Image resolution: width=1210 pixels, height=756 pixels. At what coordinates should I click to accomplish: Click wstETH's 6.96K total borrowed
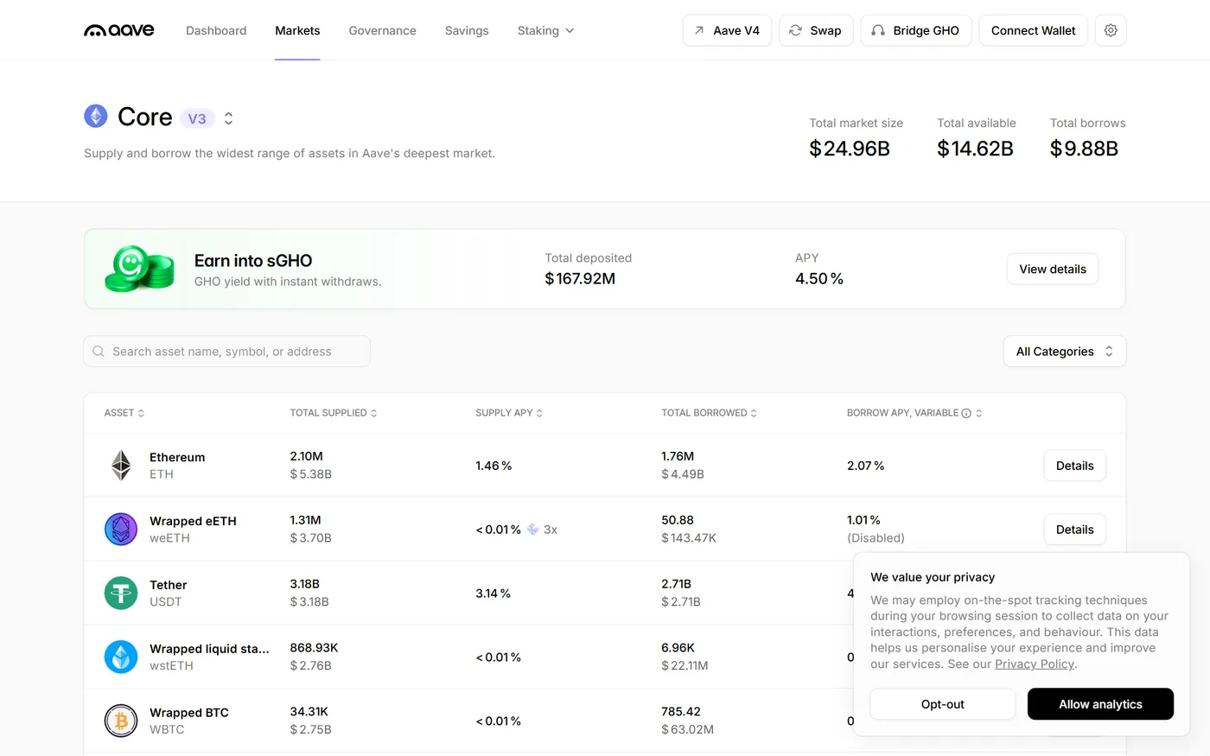(678, 648)
